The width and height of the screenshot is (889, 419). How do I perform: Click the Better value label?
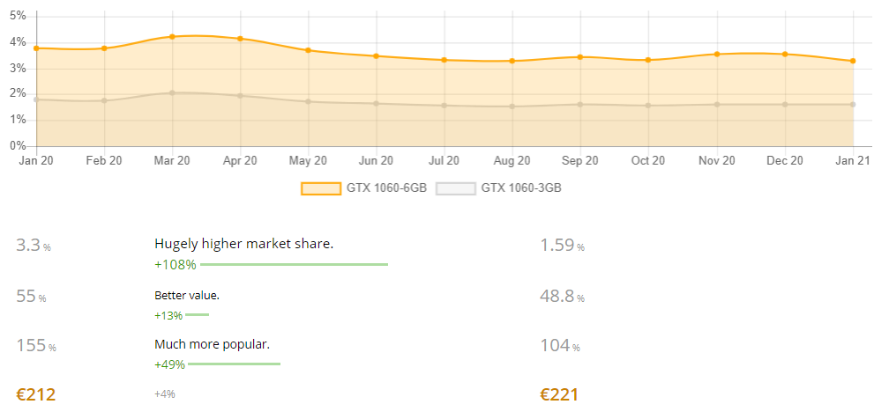187,296
